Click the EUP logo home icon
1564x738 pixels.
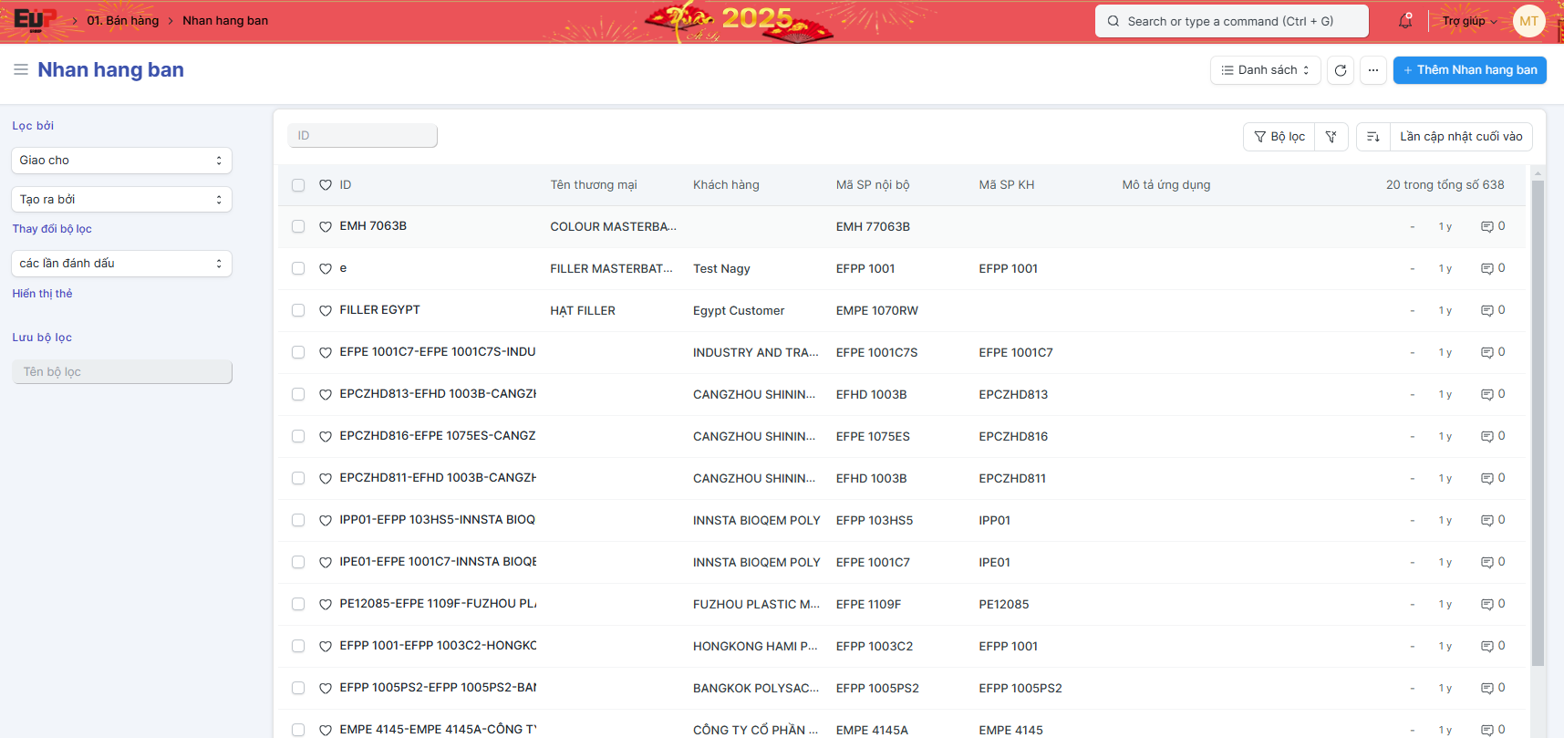coord(35,20)
